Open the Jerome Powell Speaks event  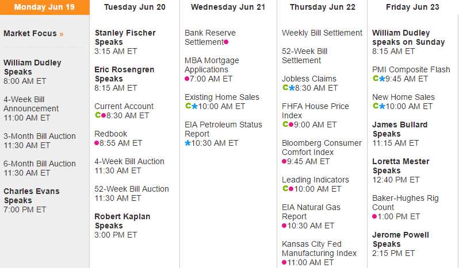(400, 239)
